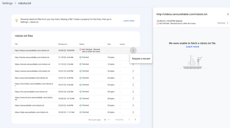Open more options for www.forums.seroundtable.com row
This screenshot has height=128, width=230.
[x=133, y=98]
